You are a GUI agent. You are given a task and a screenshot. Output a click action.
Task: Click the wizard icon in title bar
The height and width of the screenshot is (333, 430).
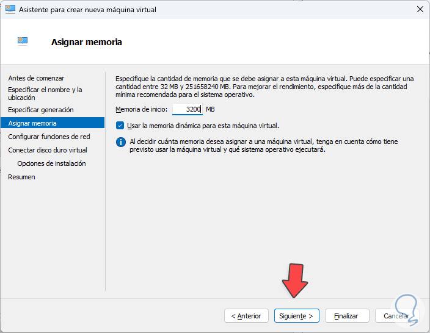click(x=11, y=10)
